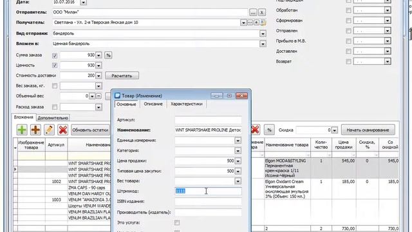Click row indicator arrow in left table
The image size is (412, 232).
tap(15, 169)
